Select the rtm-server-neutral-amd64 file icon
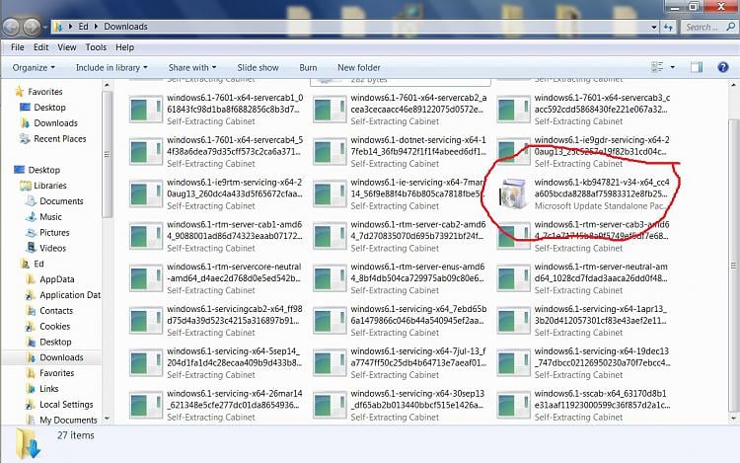The height and width of the screenshot is (463, 740). [x=513, y=278]
